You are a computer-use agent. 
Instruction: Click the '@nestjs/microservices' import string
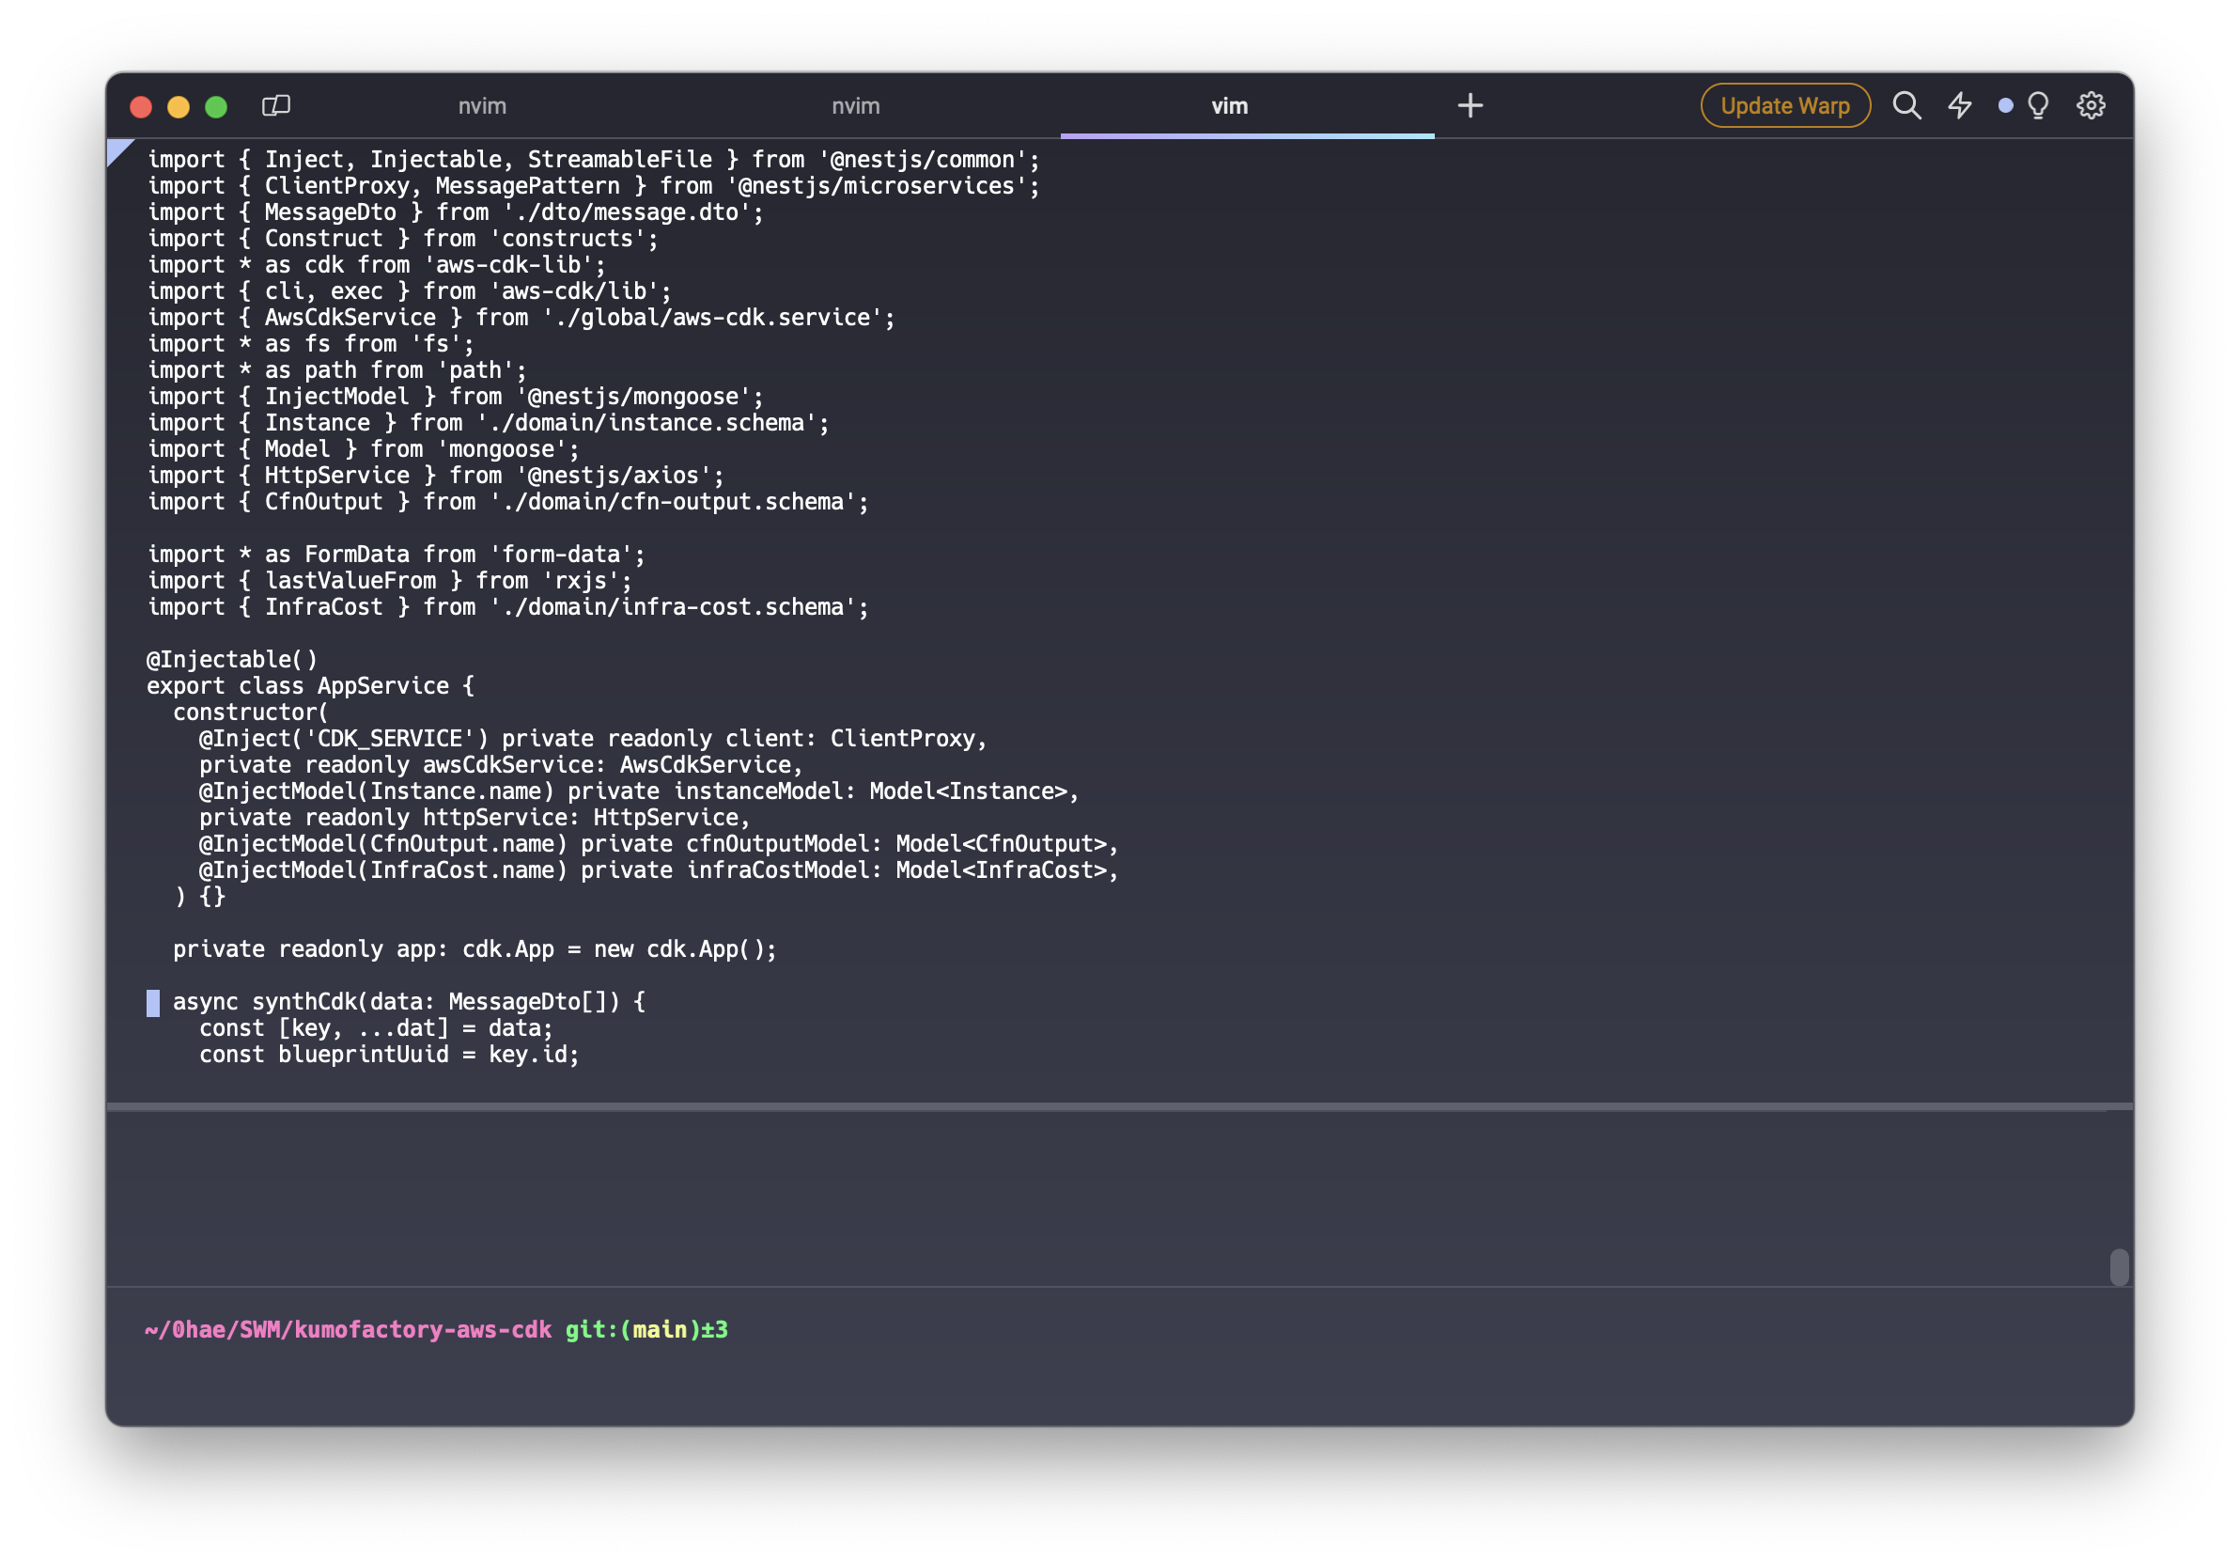click(x=876, y=185)
